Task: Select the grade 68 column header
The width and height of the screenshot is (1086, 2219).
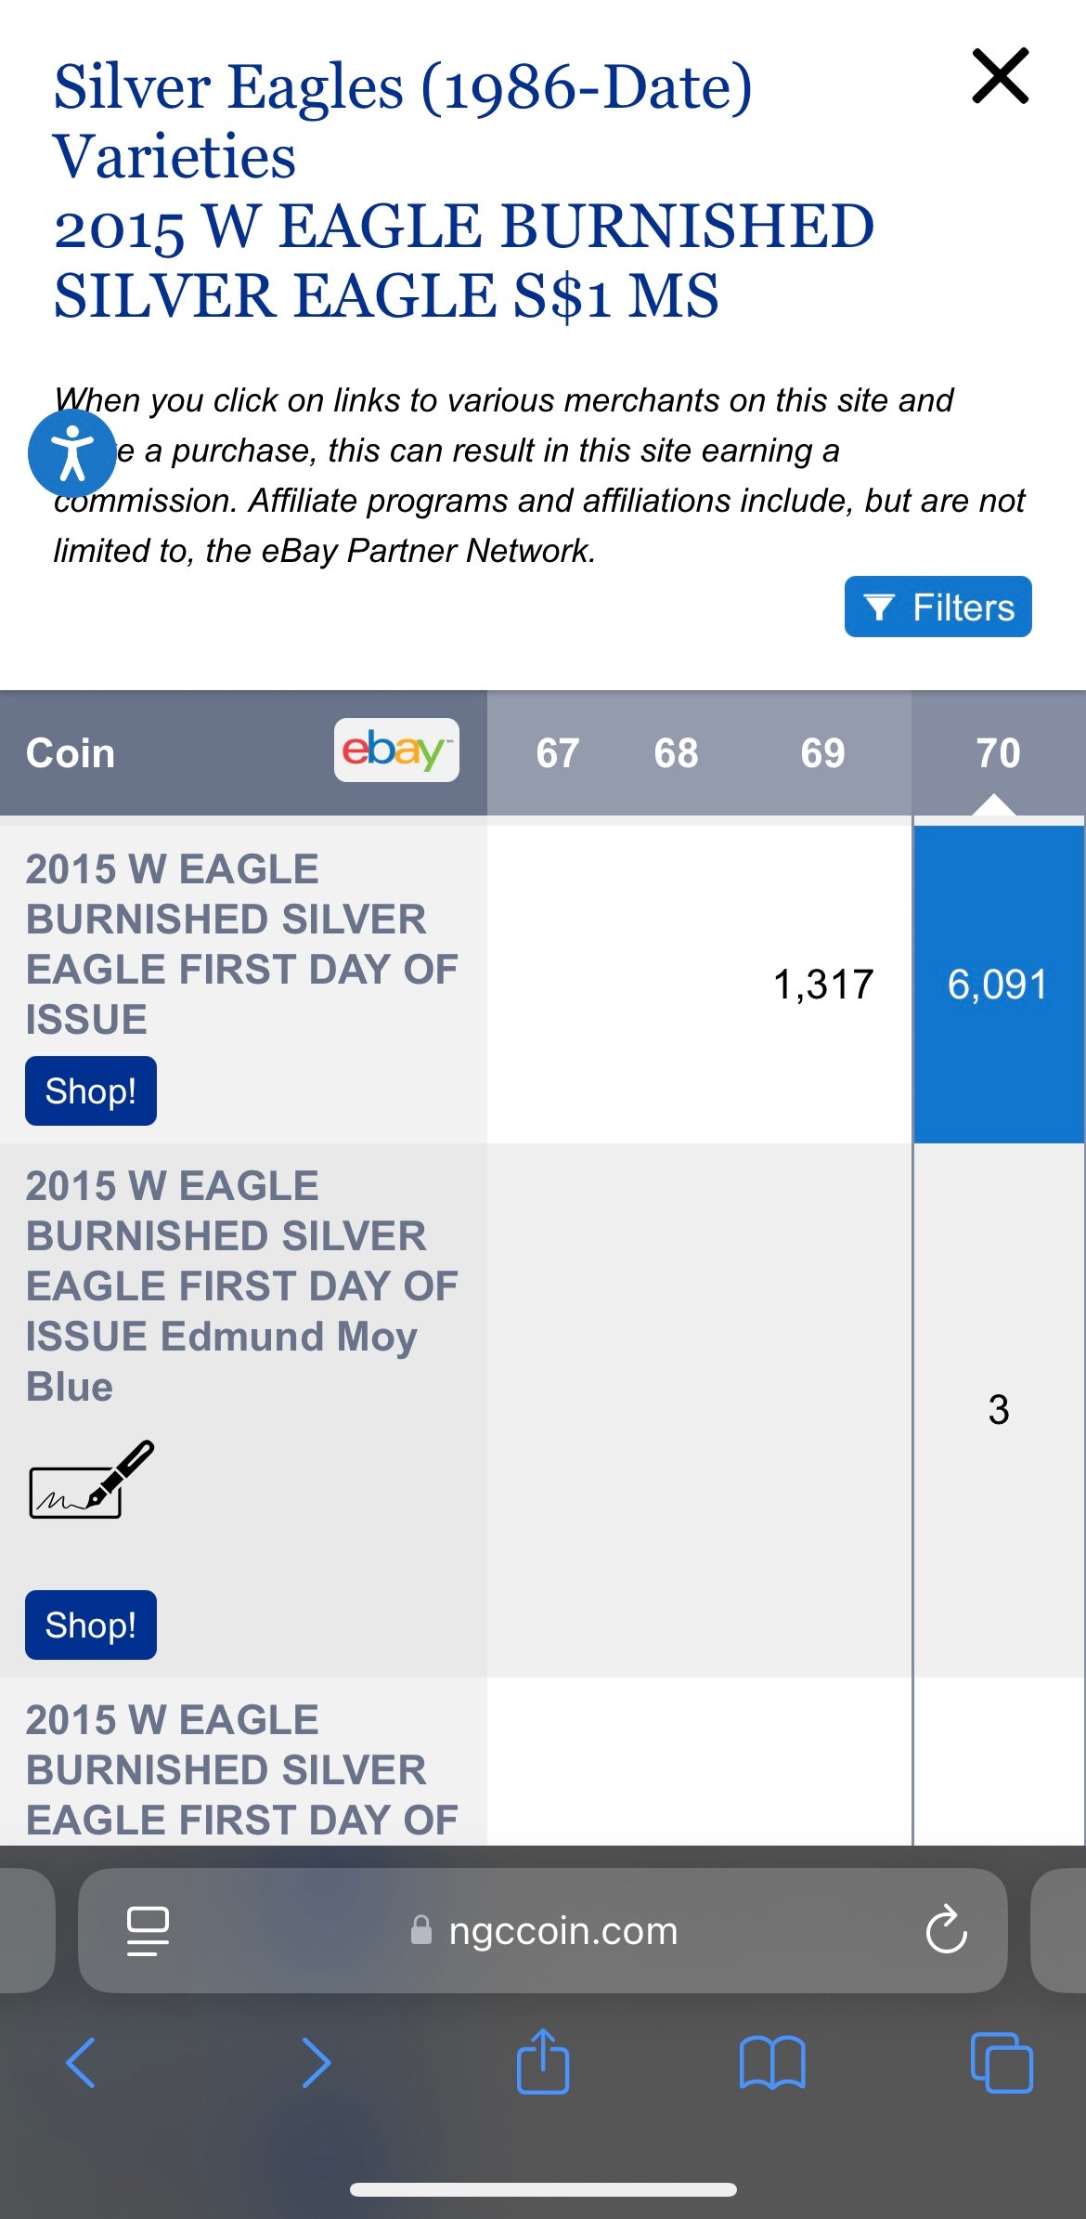Action: click(677, 752)
